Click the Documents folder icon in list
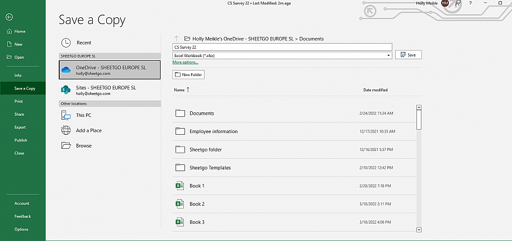 click(x=180, y=114)
